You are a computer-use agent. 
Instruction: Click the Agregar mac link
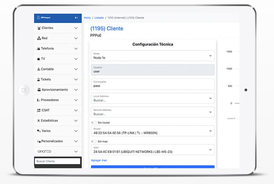[x=98, y=160]
